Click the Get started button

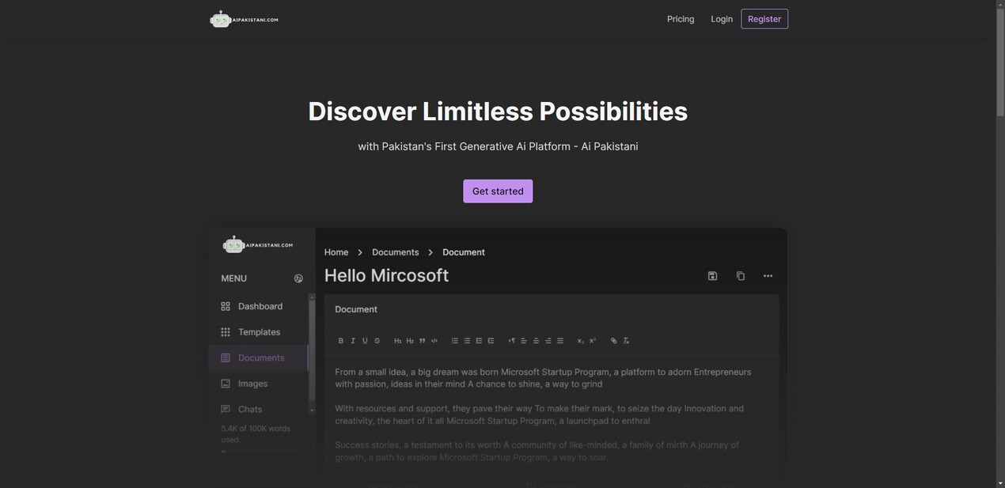point(498,191)
